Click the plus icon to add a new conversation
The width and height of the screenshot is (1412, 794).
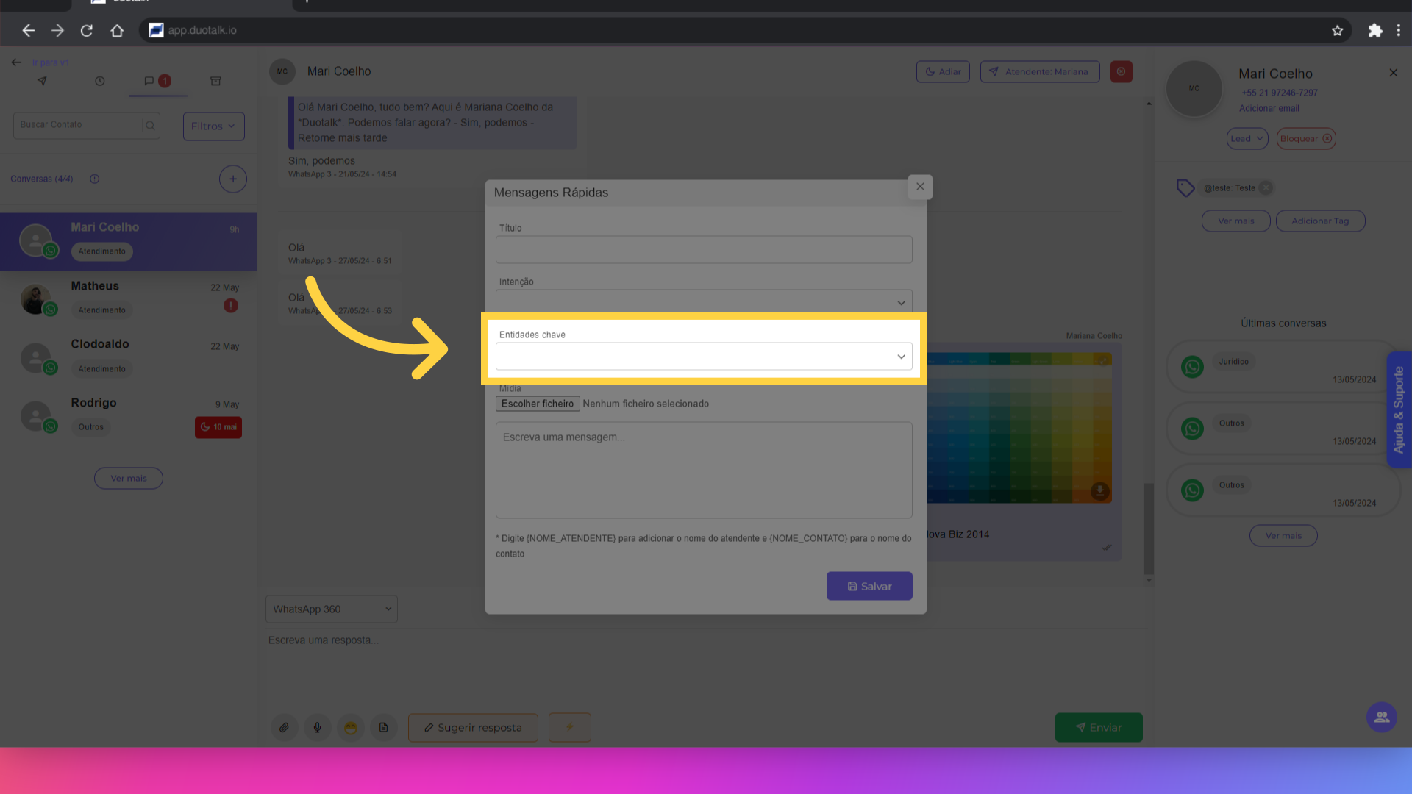coord(232,179)
